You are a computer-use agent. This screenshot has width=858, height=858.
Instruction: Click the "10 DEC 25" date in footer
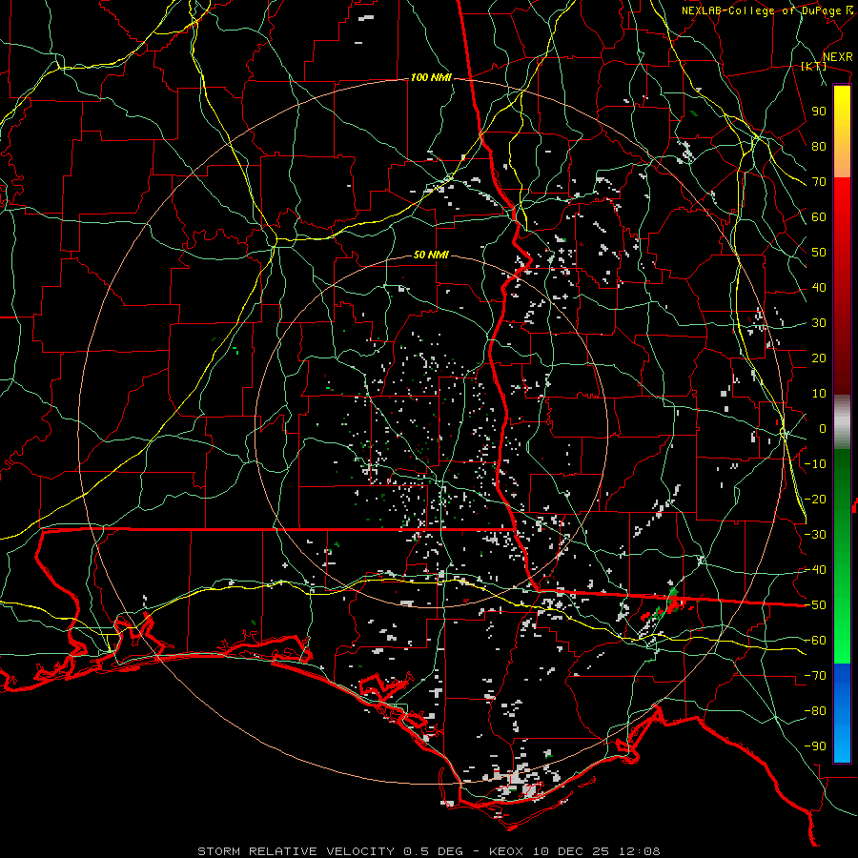click(571, 851)
